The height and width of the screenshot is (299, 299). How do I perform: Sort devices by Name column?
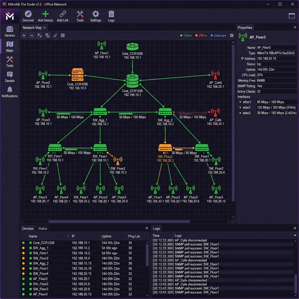[49, 236]
